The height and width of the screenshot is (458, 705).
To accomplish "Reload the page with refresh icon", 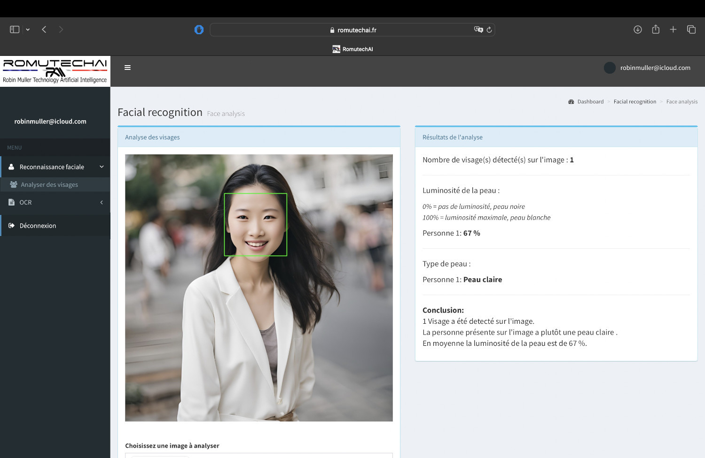I will coord(489,30).
